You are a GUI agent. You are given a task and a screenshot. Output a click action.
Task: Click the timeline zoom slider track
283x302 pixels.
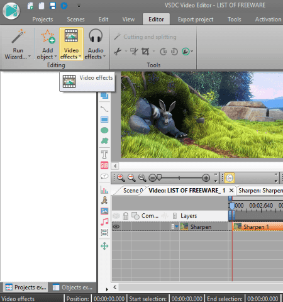180,178
